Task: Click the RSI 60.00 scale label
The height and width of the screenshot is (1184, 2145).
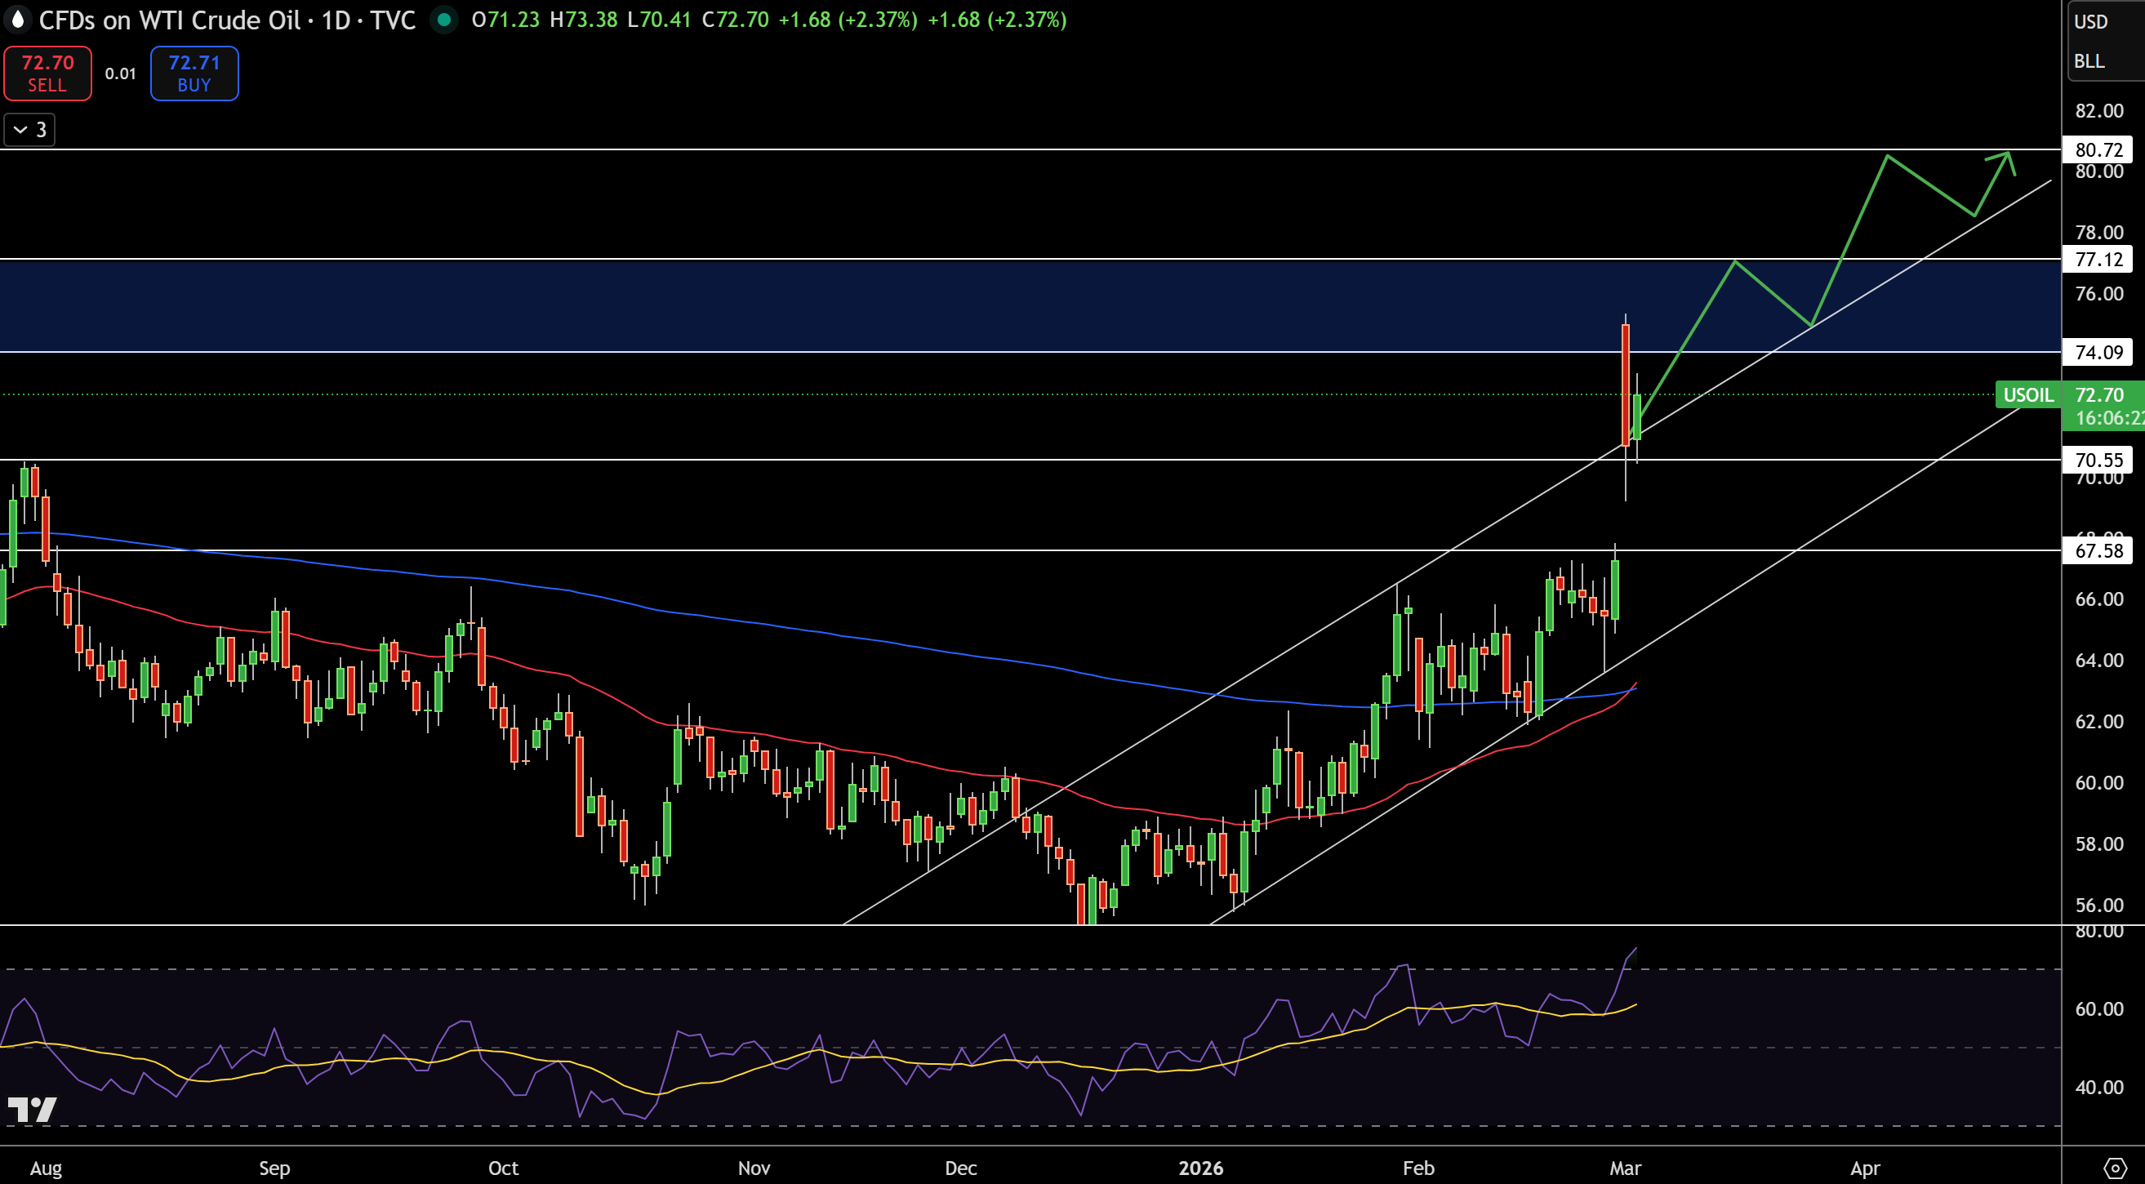Action: (x=2099, y=1009)
